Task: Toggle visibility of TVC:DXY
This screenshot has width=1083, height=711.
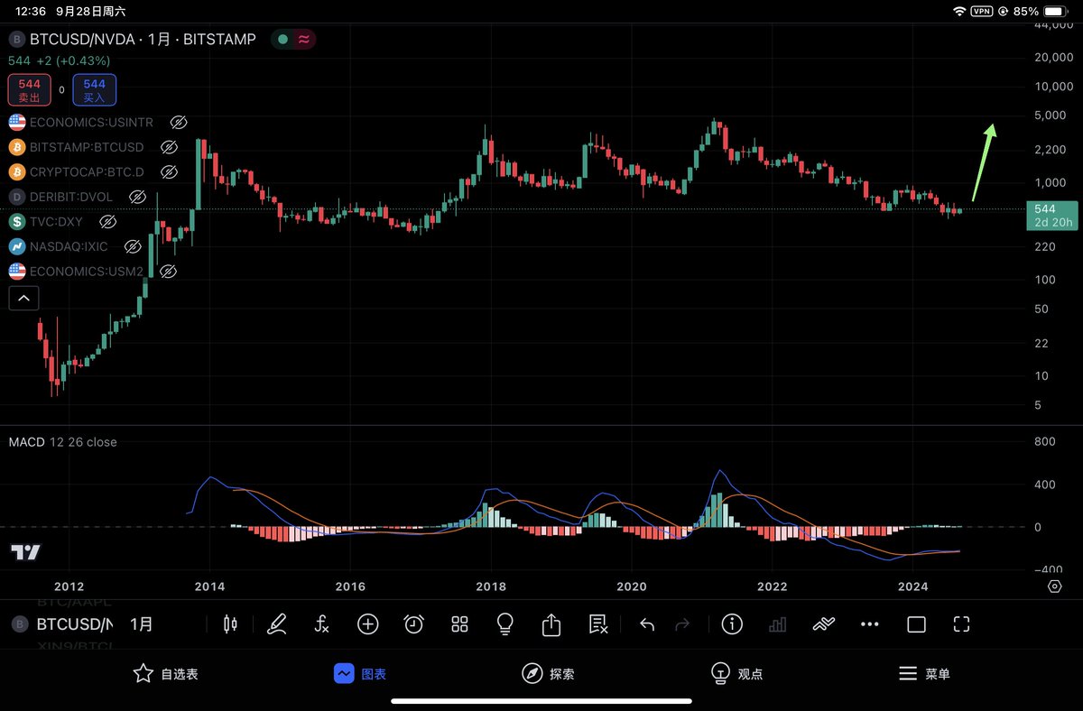Action: (107, 221)
